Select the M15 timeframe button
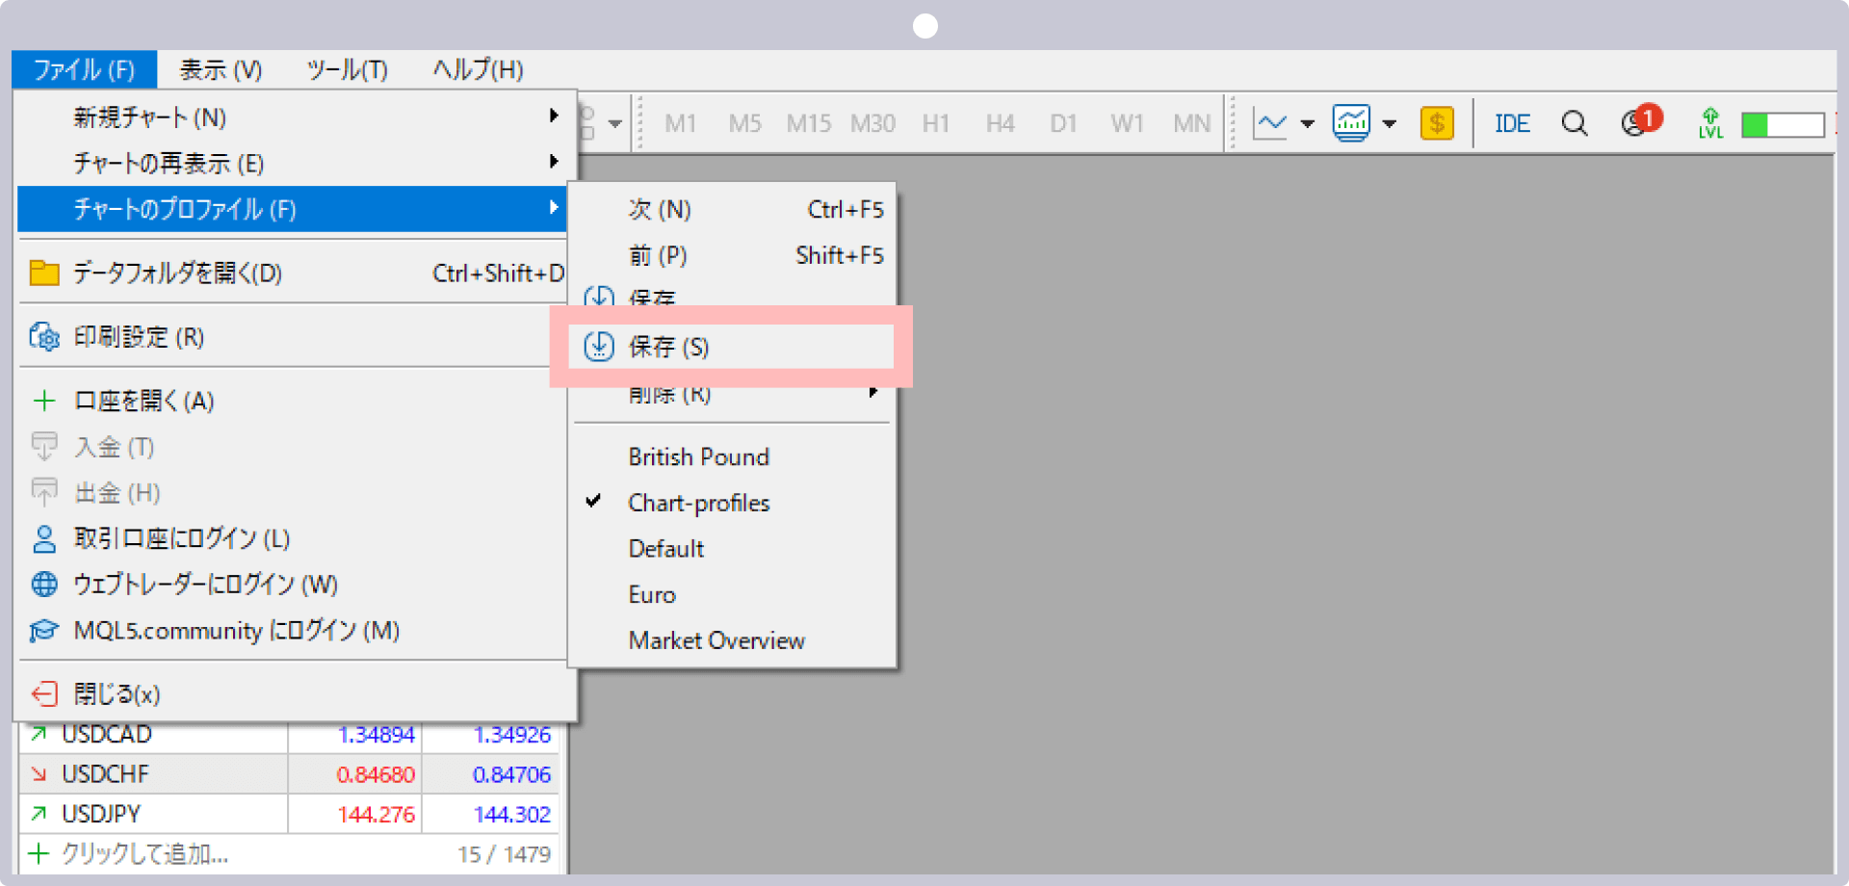Screen dimensions: 1849x886 [808, 123]
